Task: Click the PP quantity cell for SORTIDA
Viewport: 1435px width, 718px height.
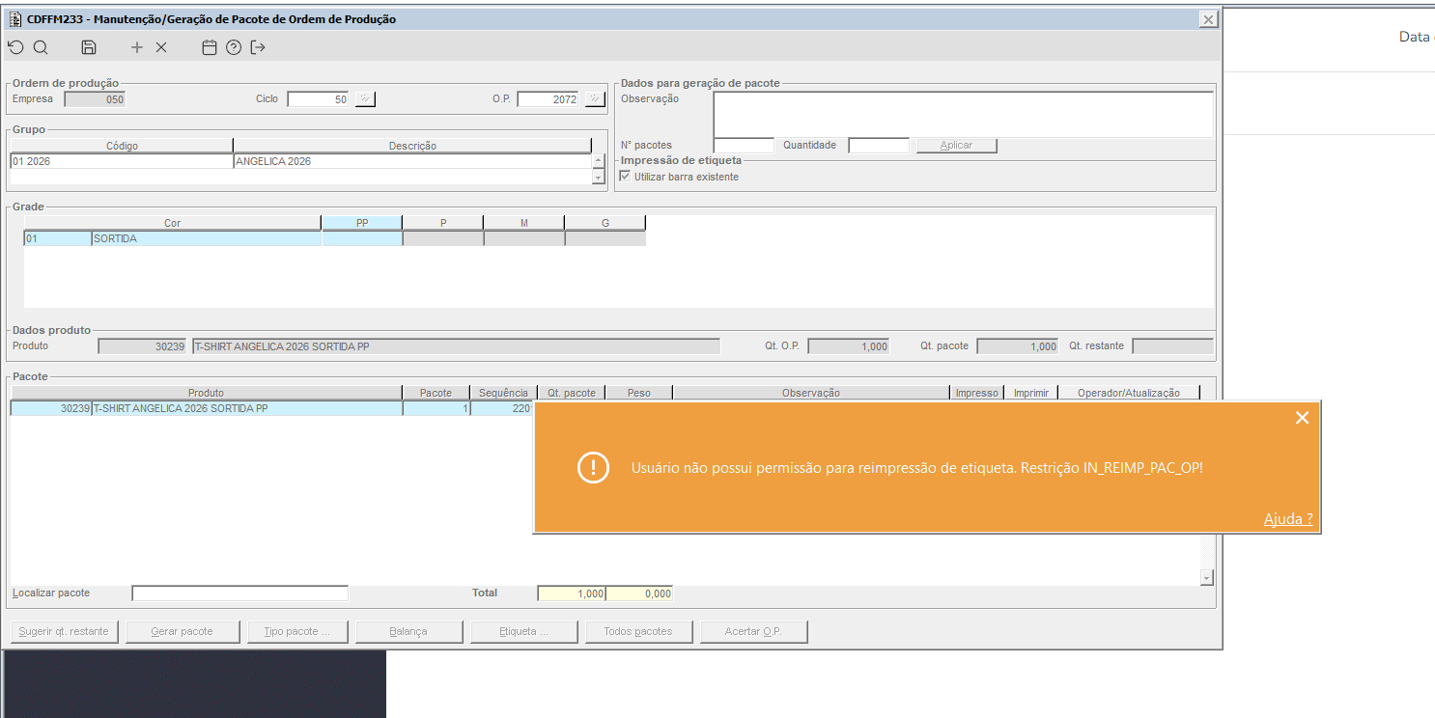Action: point(362,238)
